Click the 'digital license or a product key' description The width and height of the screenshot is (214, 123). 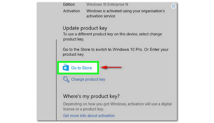tap(117, 106)
